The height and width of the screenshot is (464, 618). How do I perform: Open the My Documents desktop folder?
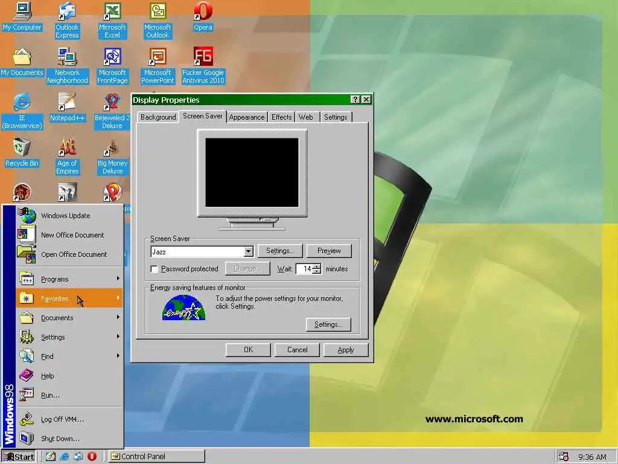pyautogui.click(x=22, y=62)
